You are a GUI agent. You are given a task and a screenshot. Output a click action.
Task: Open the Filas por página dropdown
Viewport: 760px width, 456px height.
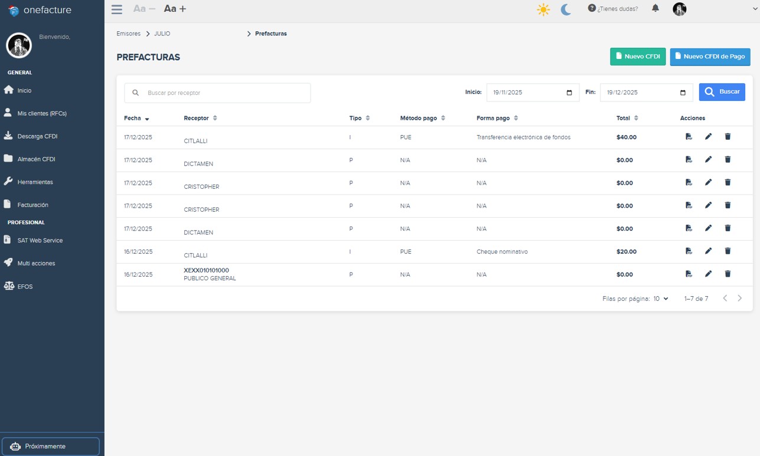pyautogui.click(x=661, y=298)
